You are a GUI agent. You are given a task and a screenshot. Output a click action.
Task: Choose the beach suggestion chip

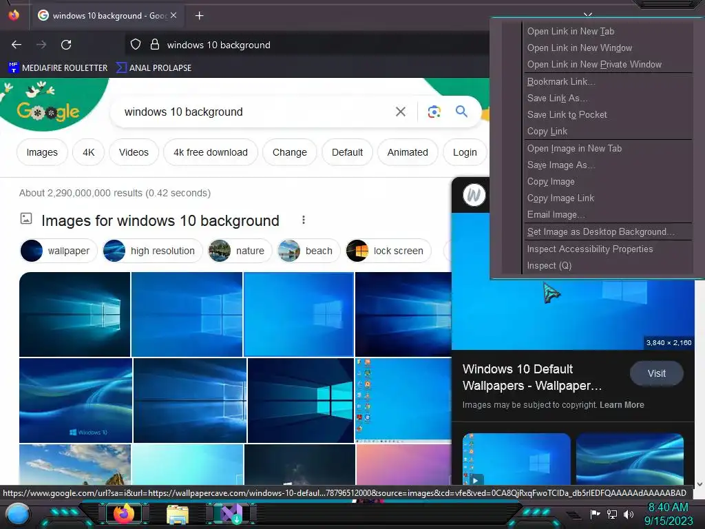tap(309, 251)
